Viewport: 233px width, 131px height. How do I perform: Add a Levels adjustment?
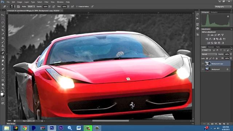pos(212,35)
